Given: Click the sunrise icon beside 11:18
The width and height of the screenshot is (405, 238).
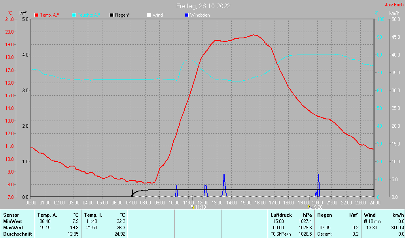Looking at the screenshot, I should tap(193, 206).
